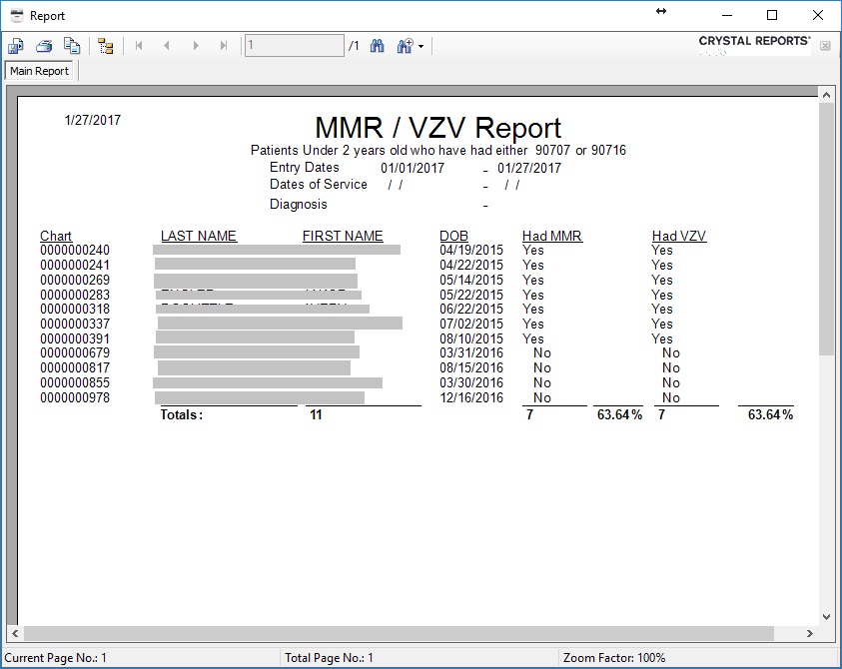The height and width of the screenshot is (669, 842).
Task: Click the vertical scrollbar down arrow
Action: [x=826, y=617]
